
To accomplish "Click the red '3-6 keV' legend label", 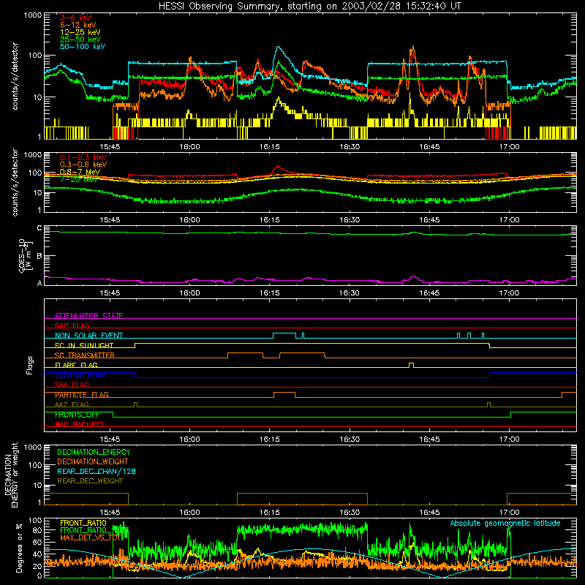I will pos(75,18).
